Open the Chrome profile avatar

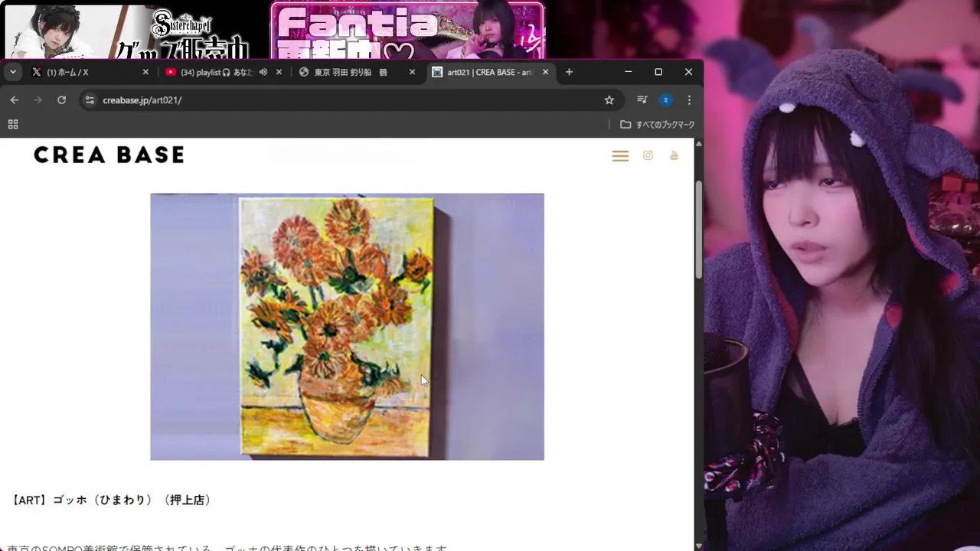pyautogui.click(x=666, y=100)
